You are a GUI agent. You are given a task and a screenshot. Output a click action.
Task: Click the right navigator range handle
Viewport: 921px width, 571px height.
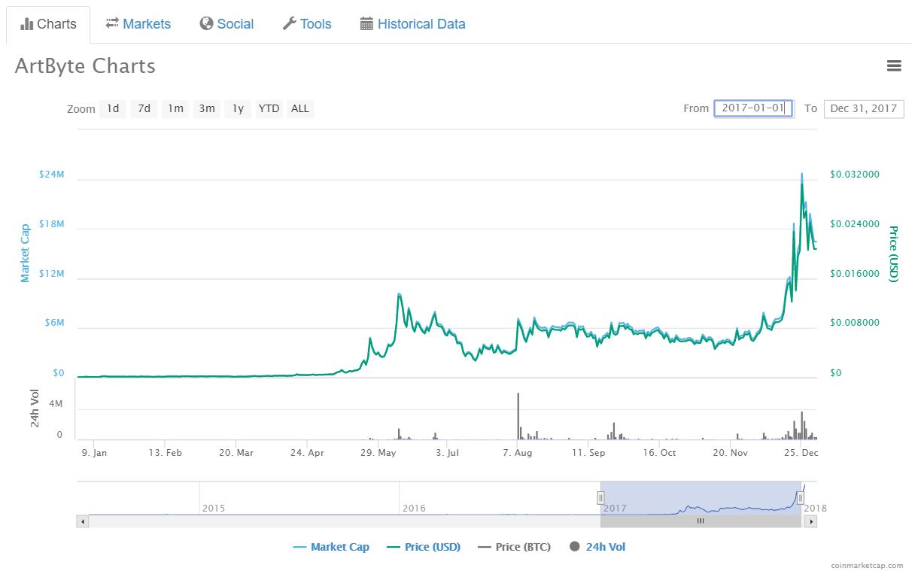pos(801,497)
